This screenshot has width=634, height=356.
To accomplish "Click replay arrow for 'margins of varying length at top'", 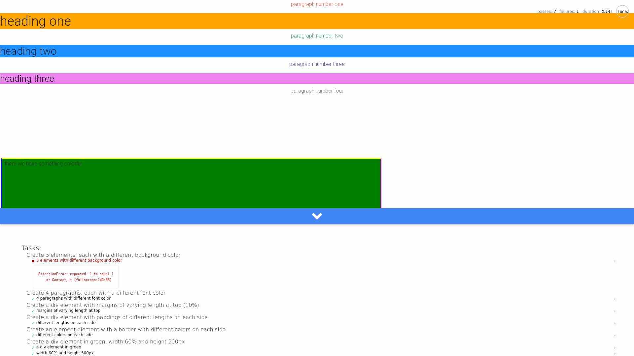I will pos(615,311).
